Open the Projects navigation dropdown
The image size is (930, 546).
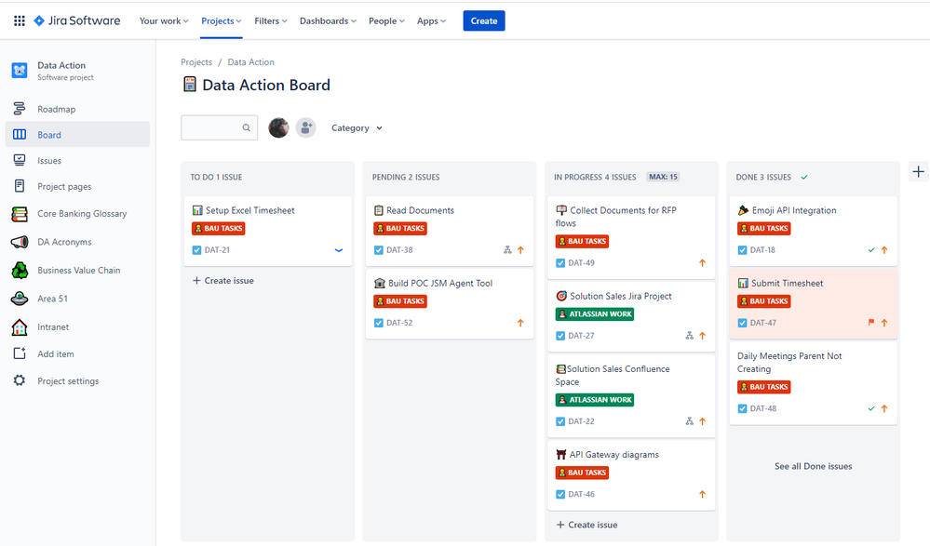tap(220, 20)
